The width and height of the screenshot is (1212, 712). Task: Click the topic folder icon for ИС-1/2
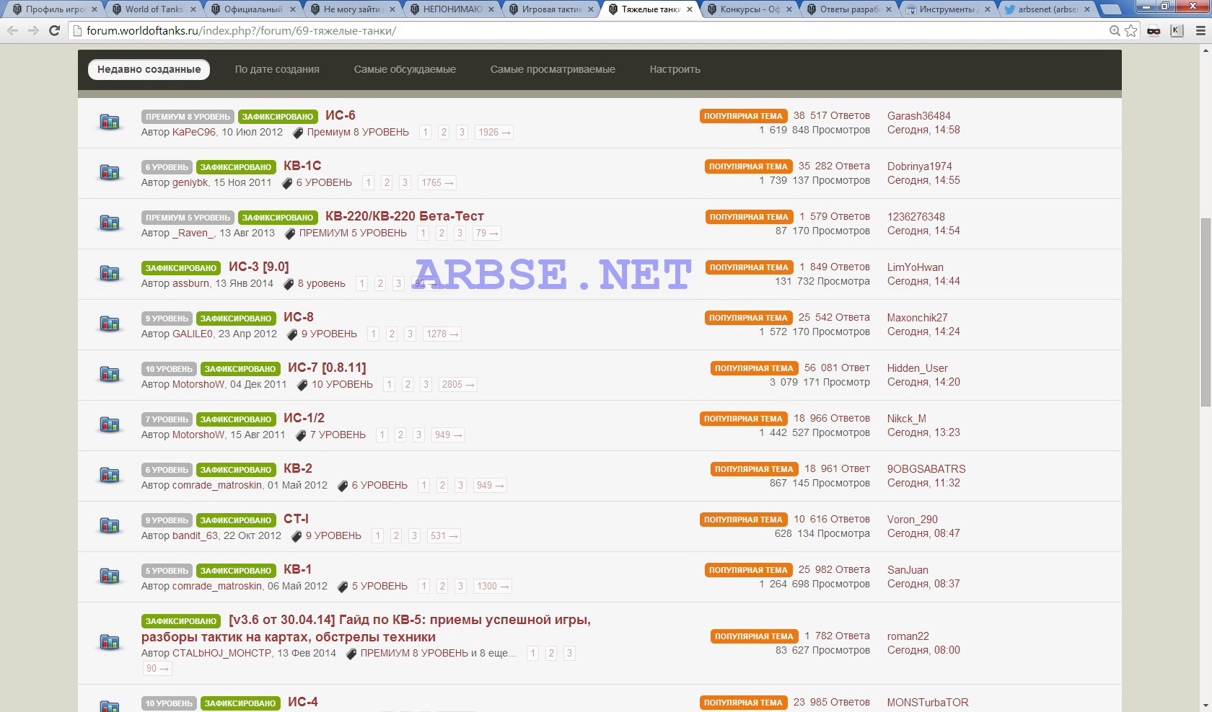[x=110, y=424]
